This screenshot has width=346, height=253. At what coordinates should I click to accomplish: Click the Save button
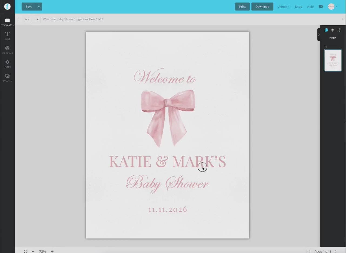pyautogui.click(x=29, y=7)
